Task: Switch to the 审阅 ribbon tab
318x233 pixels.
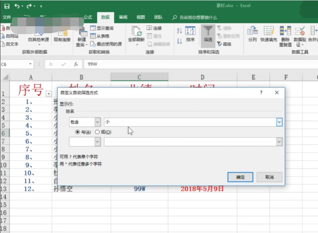Action: click(x=123, y=17)
